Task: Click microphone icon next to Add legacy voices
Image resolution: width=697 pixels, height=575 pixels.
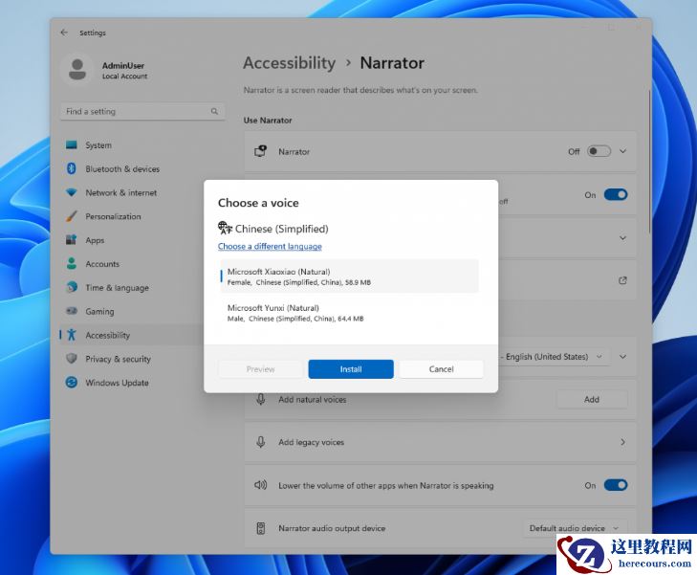Action: pyautogui.click(x=261, y=442)
